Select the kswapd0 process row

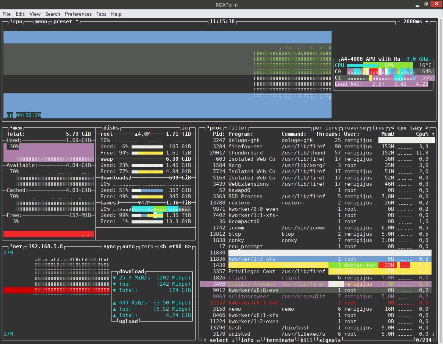316,190
